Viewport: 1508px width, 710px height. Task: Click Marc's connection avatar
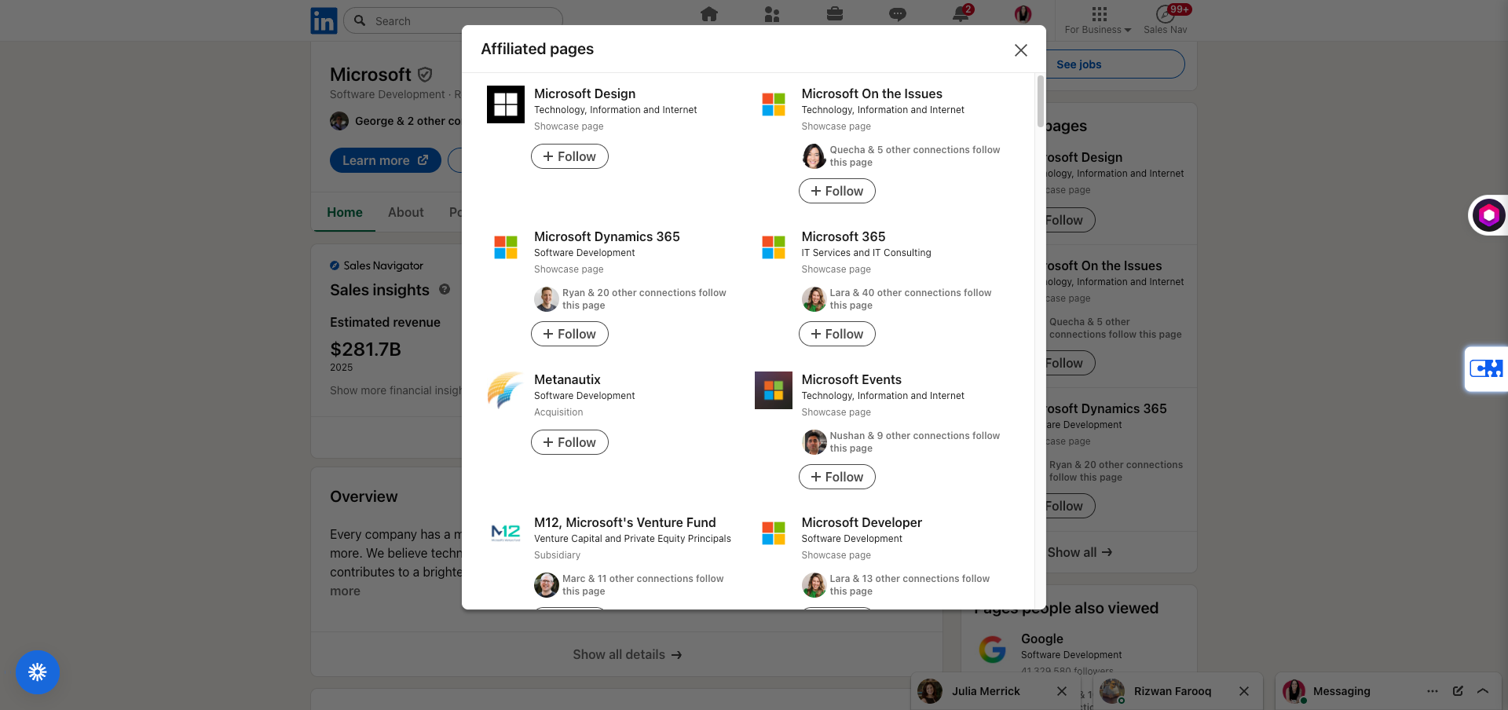547,585
